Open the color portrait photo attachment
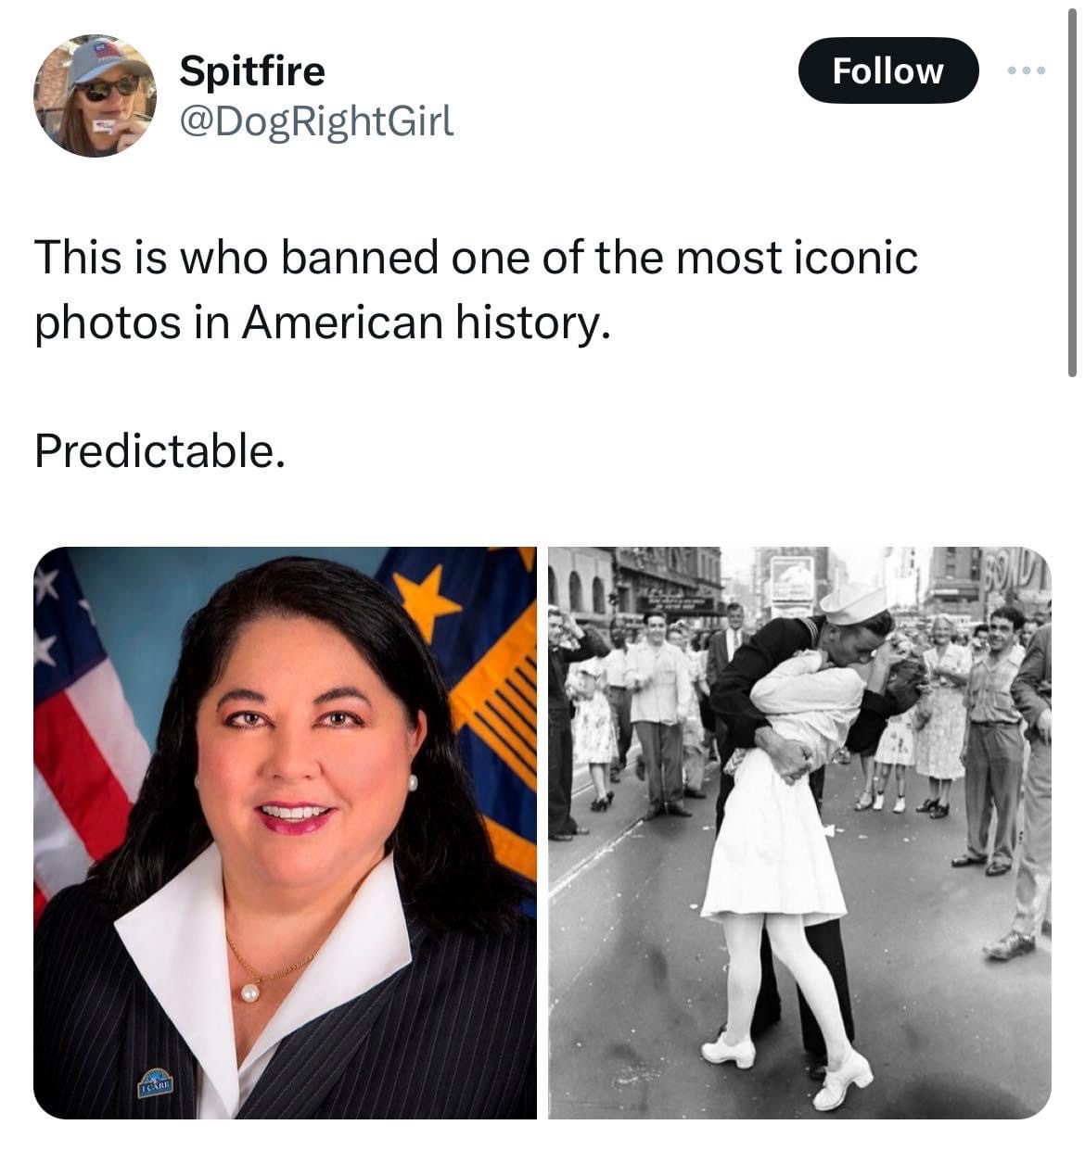This screenshot has width=1085, height=1163. (285, 832)
